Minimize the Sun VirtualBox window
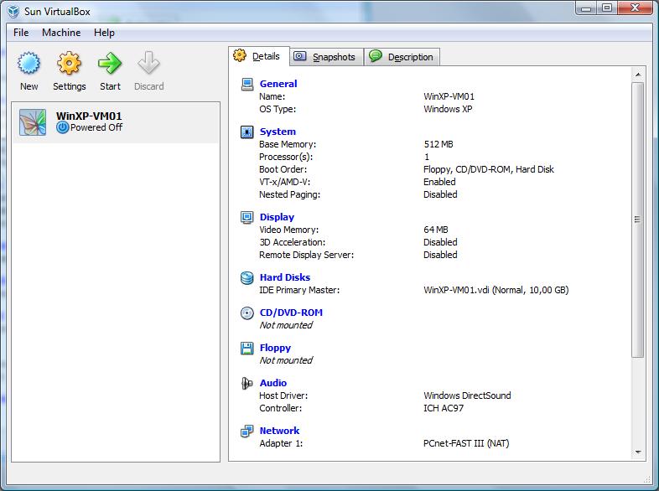659x491 pixels. (586, 8)
